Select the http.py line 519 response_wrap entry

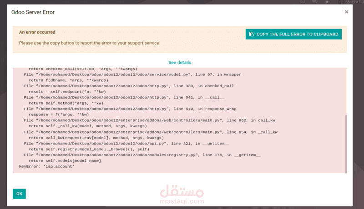(x=130, y=109)
